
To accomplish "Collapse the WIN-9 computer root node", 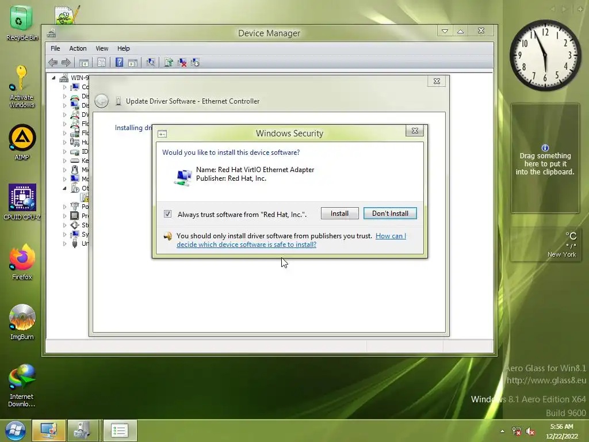I will point(53,78).
